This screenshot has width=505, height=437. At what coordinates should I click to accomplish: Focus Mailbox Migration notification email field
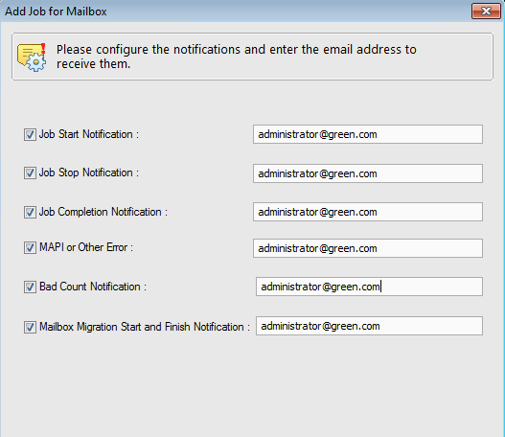tap(369, 326)
